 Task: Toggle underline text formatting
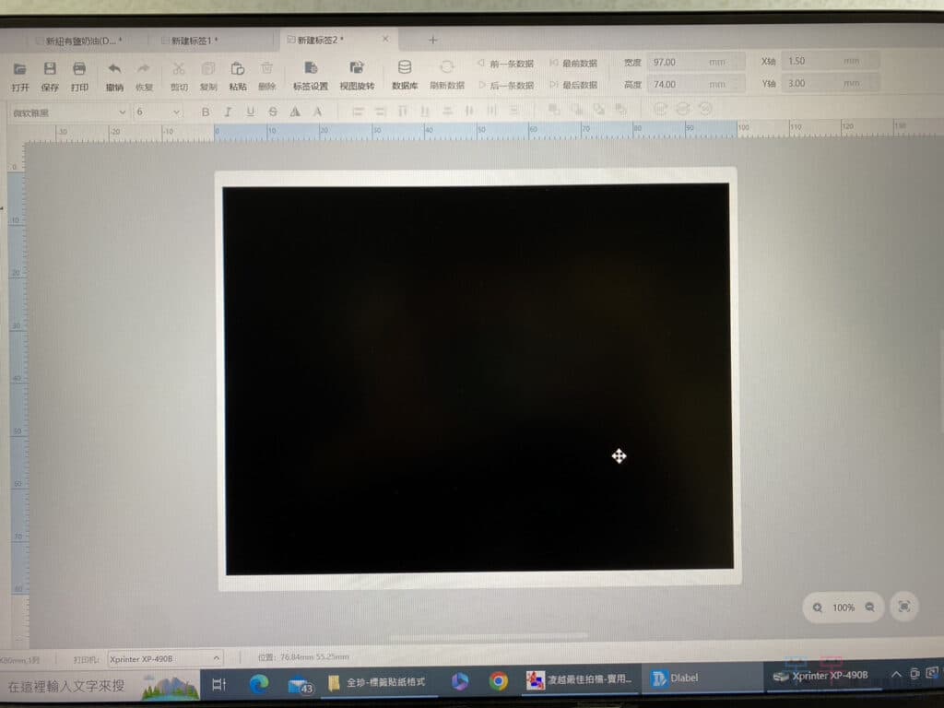(250, 112)
